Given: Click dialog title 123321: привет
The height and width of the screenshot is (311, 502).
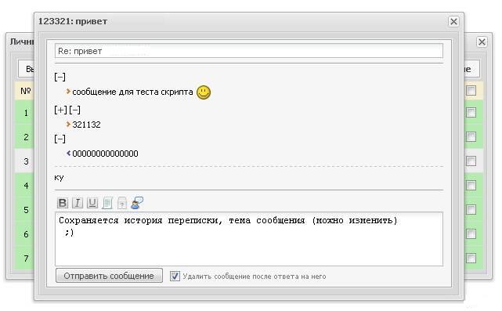Looking at the screenshot, I should pos(73,21).
